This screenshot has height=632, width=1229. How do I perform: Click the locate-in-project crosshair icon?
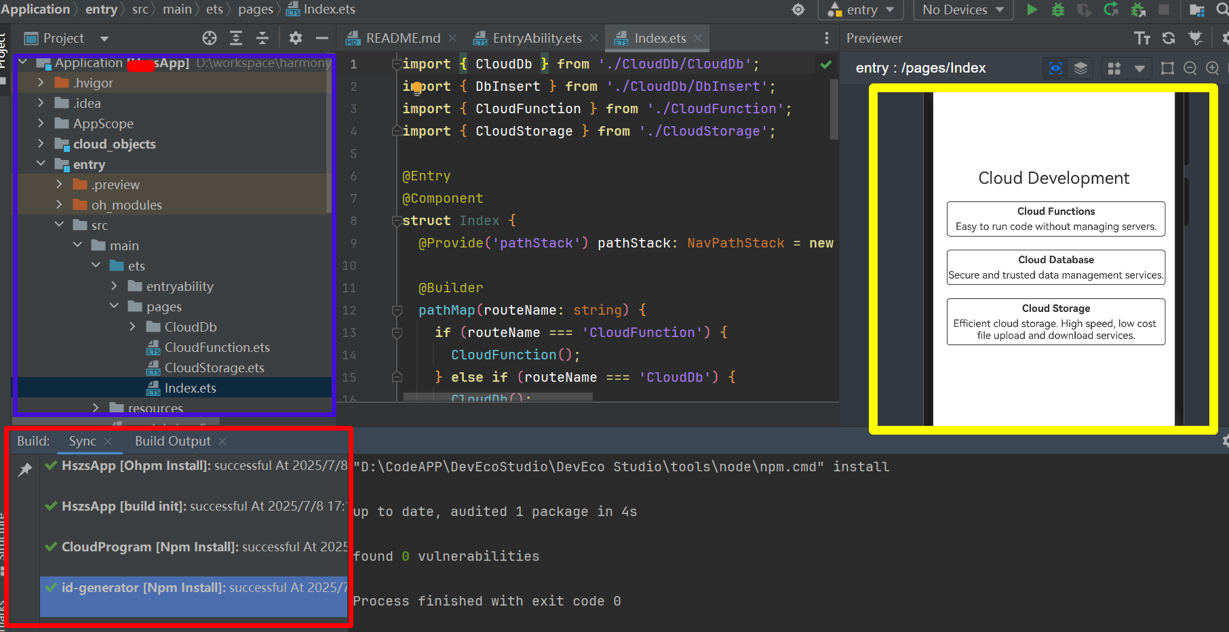coord(210,38)
